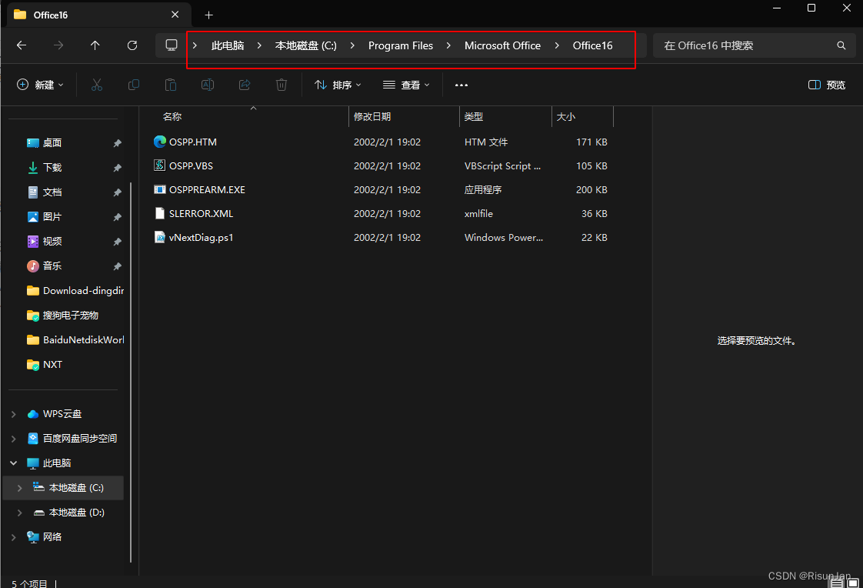Go back with the left arrow button
This screenshot has height=588, width=863.
click(x=22, y=45)
